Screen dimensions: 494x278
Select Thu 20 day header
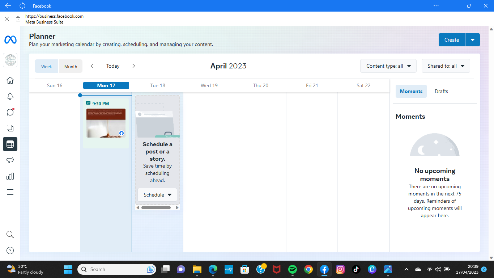(x=260, y=85)
